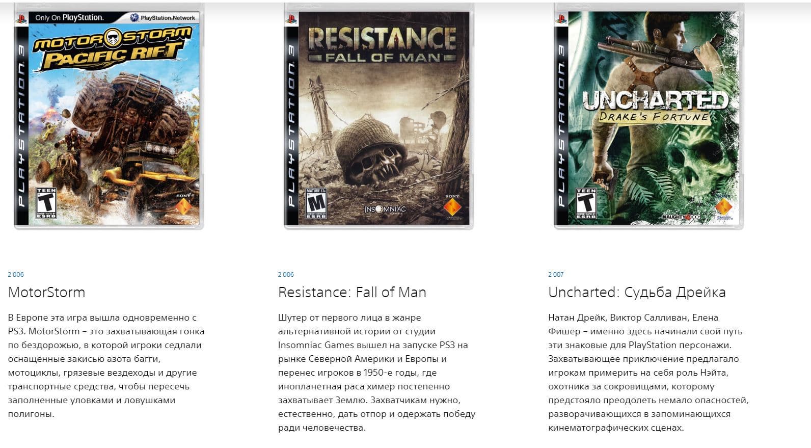Click the PlayStation logo atop the Uncharted cover

pyautogui.click(x=561, y=19)
